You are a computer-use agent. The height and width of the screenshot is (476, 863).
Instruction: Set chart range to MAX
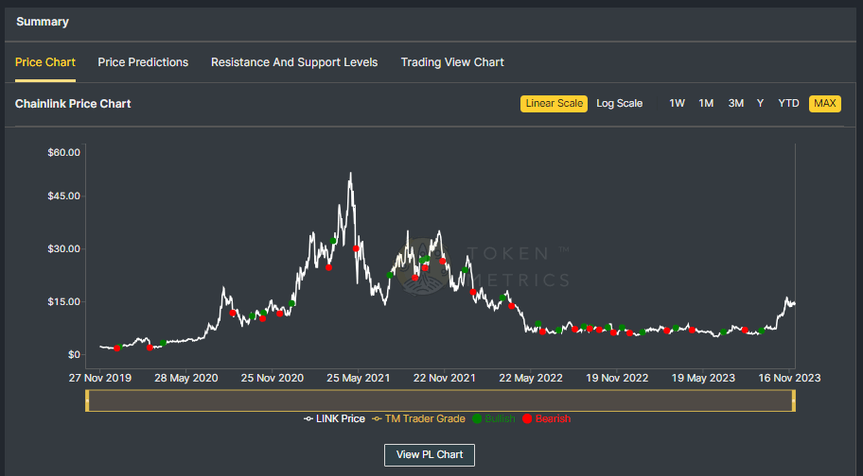point(825,103)
